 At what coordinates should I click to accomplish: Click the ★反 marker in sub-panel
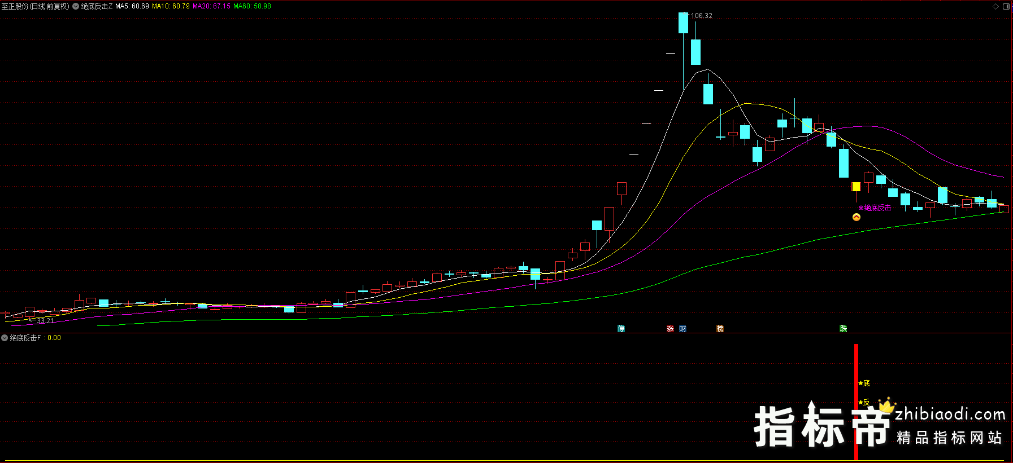click(864, 402)
